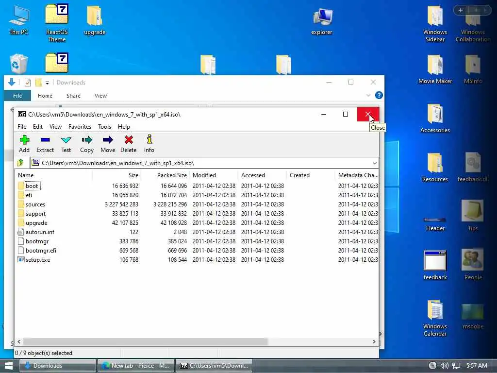Open Quick Access Toolbar customize dropdown

pos(47,83)
